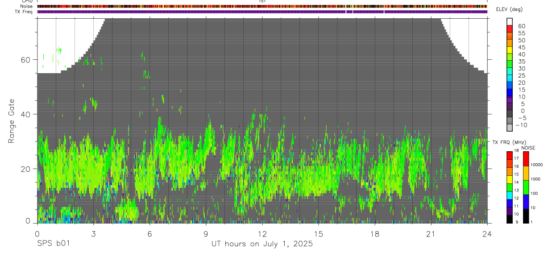
Task: Click the purple TX Freq strip above the plot
Action: pos(262,12)
